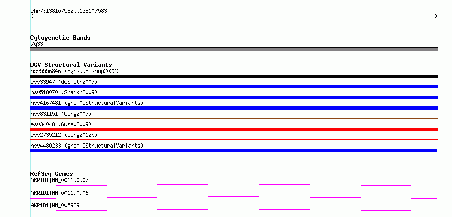This screenshot has height=217, width=452.
Task: Click the magenta NM_001190906 transcript line
Action: (x=234, y=197)
